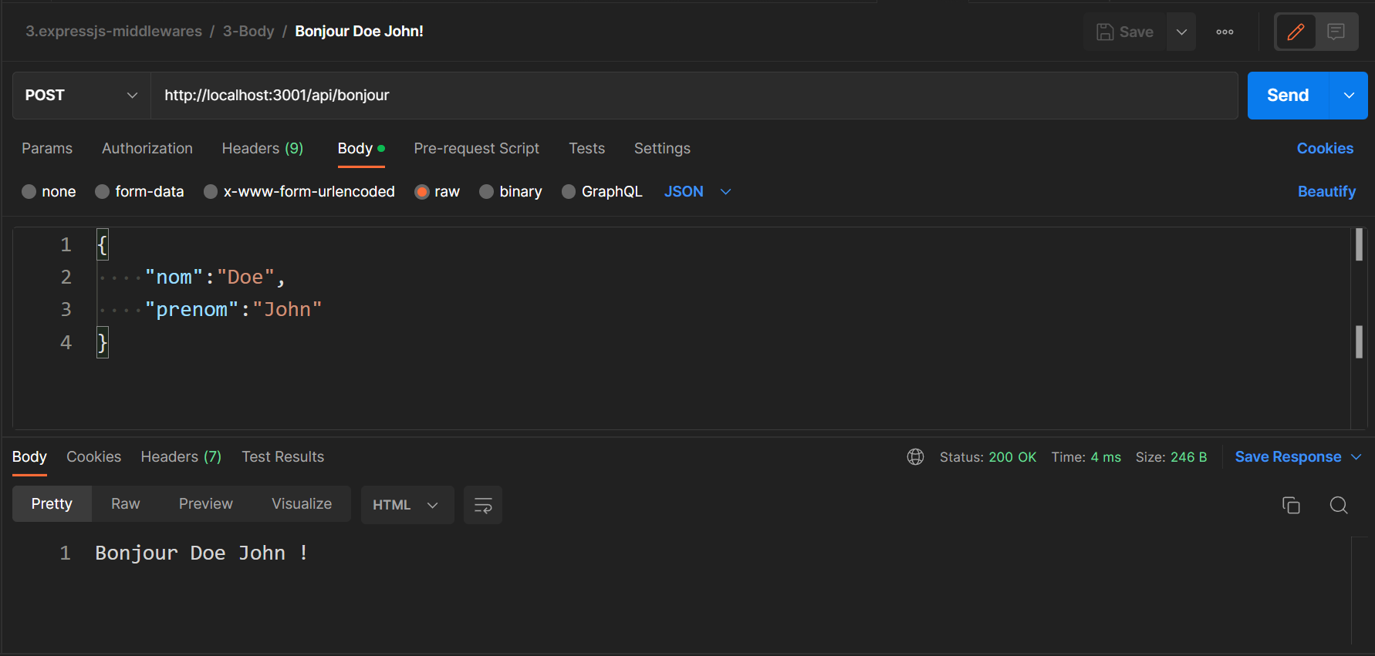Click the Save icon button

pyautogui.click(x=1125, y=32)
